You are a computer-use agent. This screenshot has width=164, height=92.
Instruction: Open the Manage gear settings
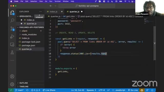point(12,84)
